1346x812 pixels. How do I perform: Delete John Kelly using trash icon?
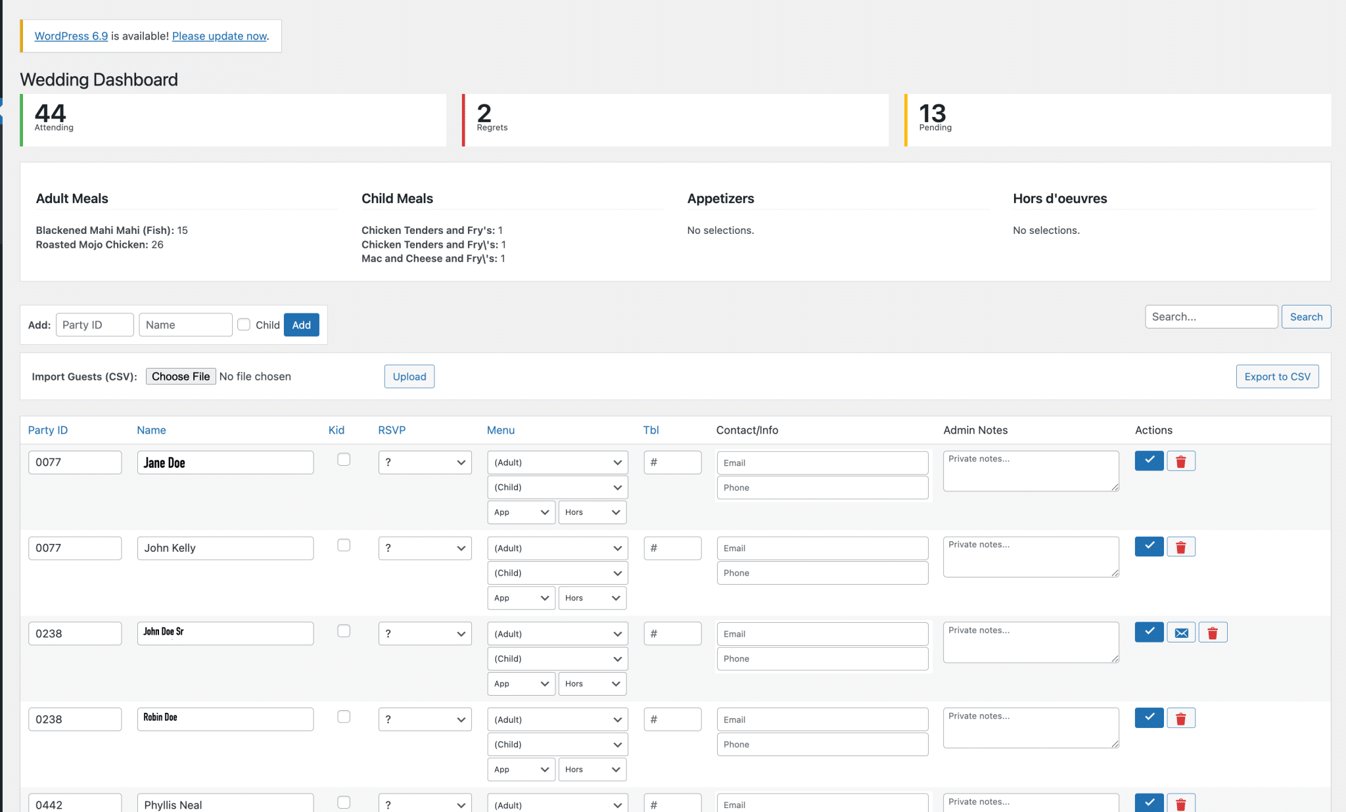(x=1180, y=547)
